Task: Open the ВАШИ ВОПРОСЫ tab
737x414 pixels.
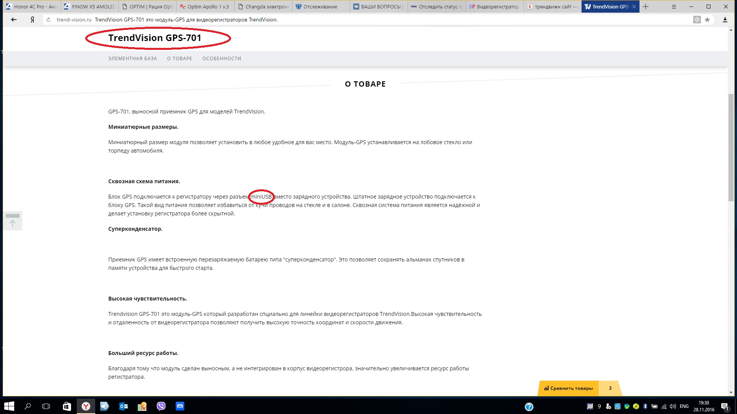Action: tap(380, 7)
